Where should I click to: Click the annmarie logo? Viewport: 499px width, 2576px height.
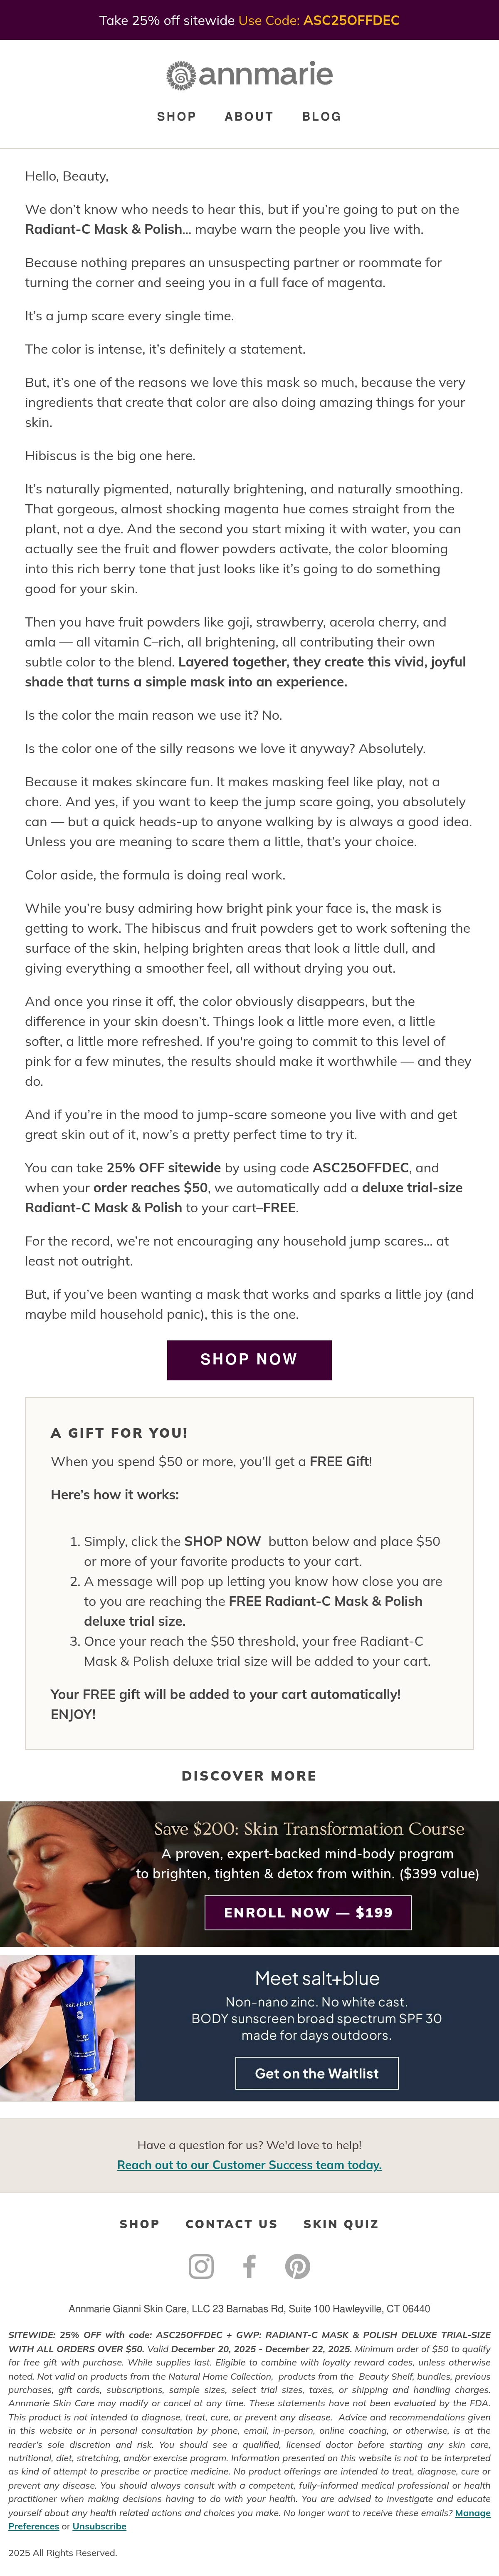tap(249, 74)
